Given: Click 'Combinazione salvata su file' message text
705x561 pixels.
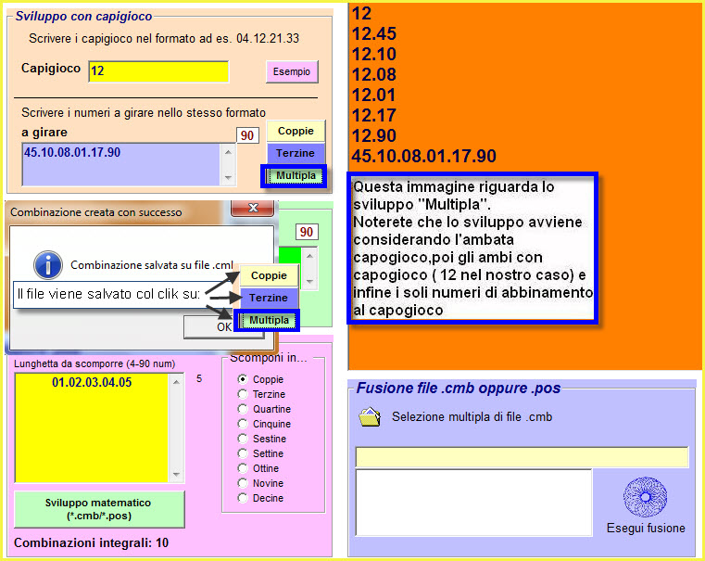Looking at the screenshot, I should point(152,265).
